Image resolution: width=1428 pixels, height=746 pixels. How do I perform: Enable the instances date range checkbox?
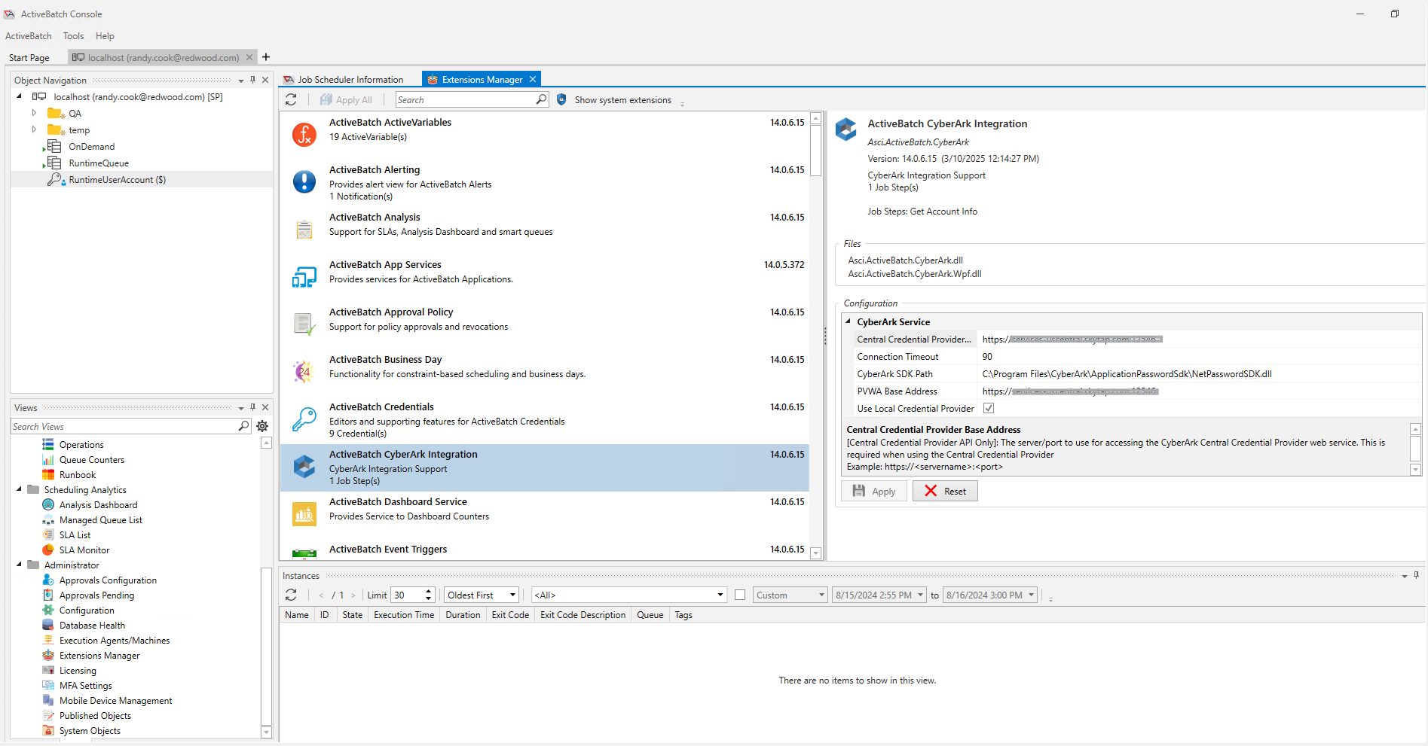point(740,595)
